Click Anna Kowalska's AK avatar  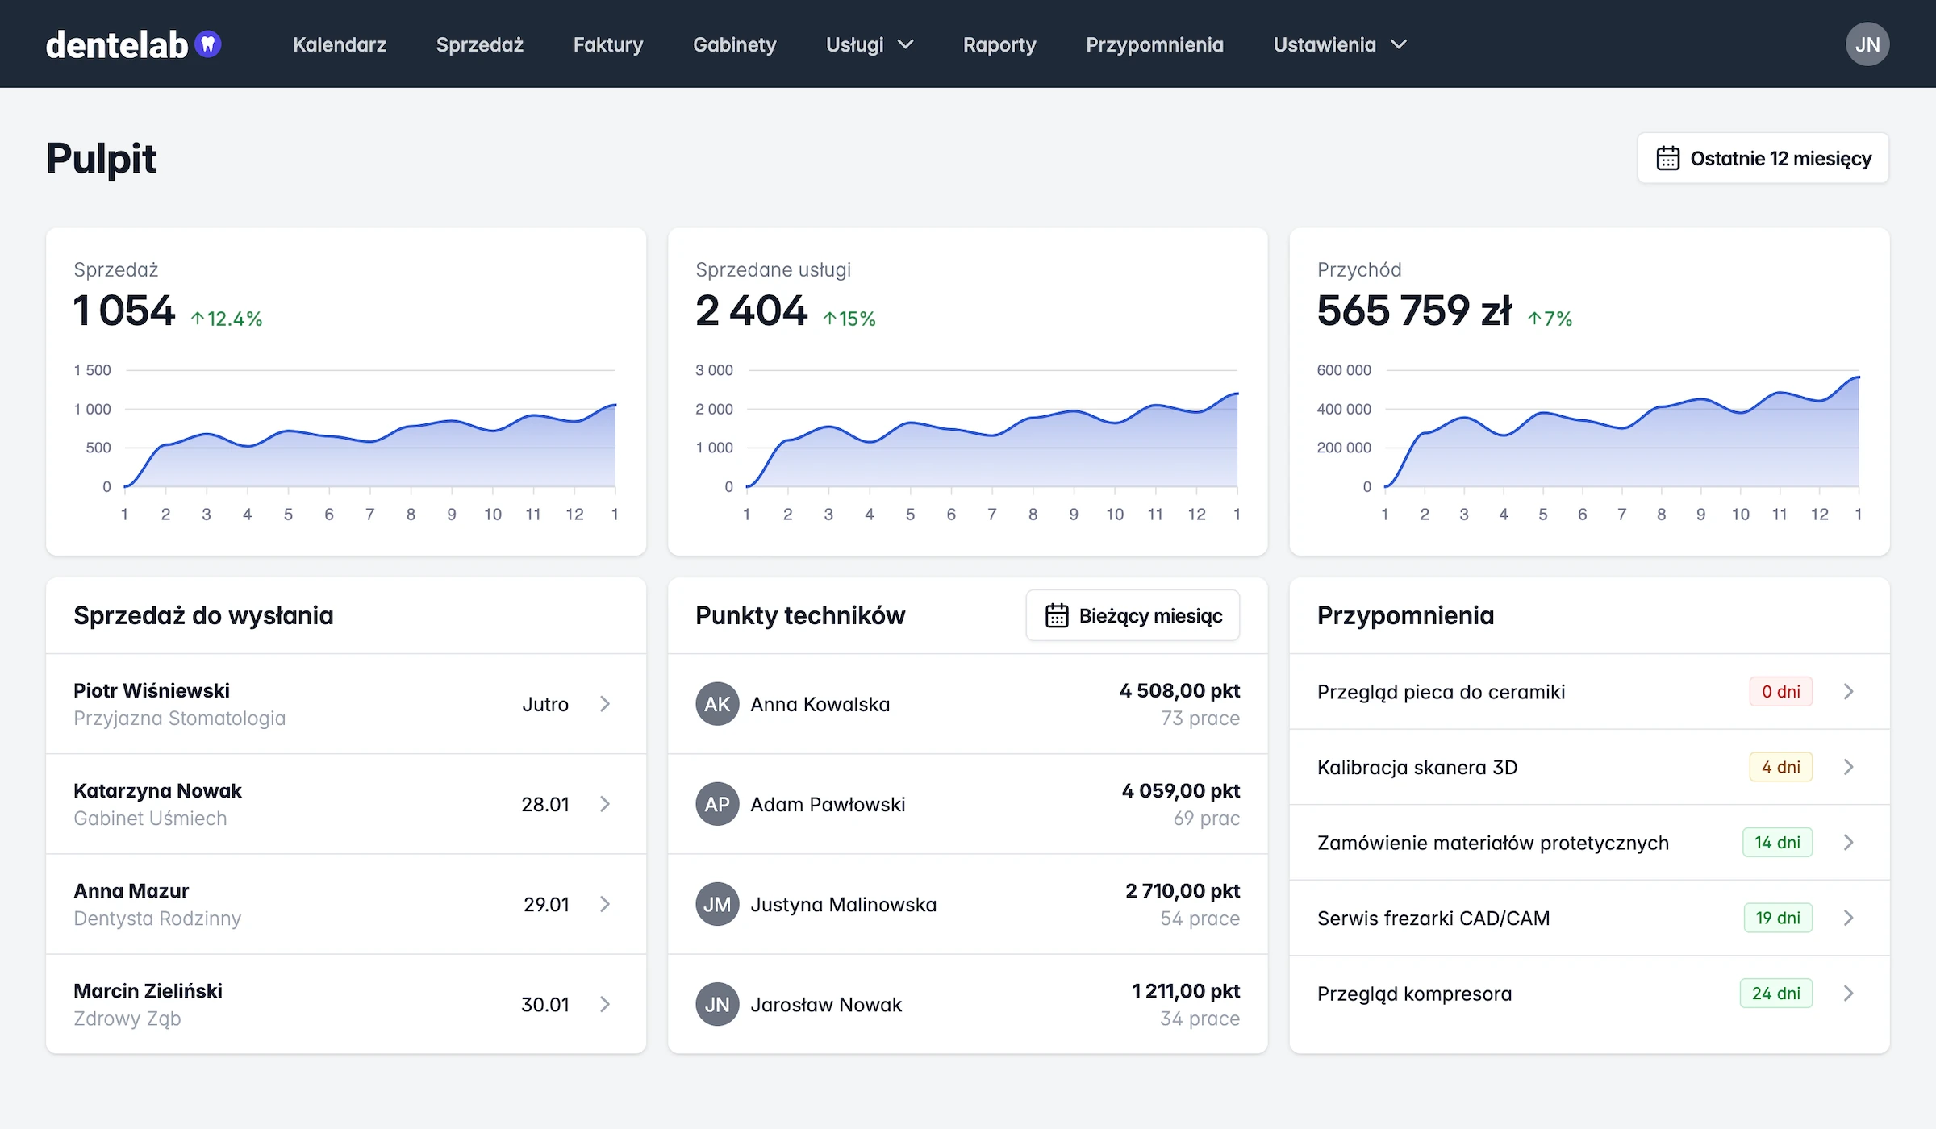[717, 704]
